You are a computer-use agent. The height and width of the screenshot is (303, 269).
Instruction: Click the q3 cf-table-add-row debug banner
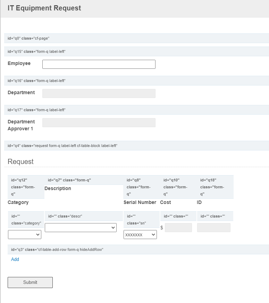tap(138, 249)
